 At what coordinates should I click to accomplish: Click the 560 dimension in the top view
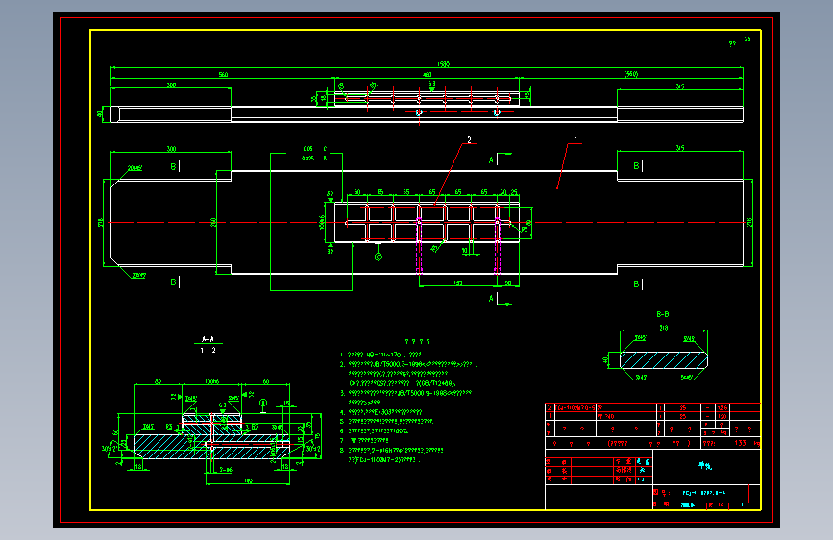(223, 74)
